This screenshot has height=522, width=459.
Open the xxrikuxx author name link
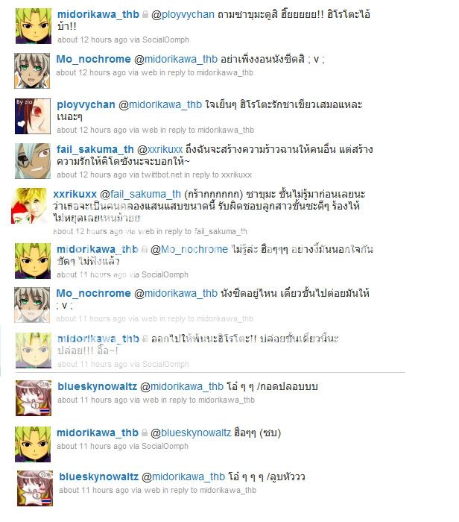75,194
